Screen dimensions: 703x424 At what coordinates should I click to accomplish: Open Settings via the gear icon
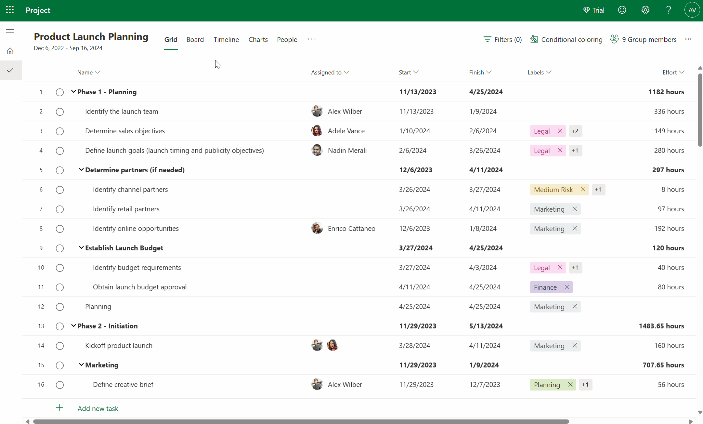coord(645,10)
